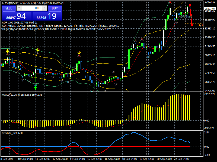Screen dimensions: 217x162
Task: Click the 11 Sep 12:00 time label
Action: [43, 159]
